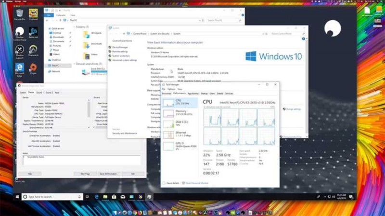385x216 pixels.
Task: Open Microsoft Store from the taskbar
Action: pyautogui.click(x=114, y=197)
